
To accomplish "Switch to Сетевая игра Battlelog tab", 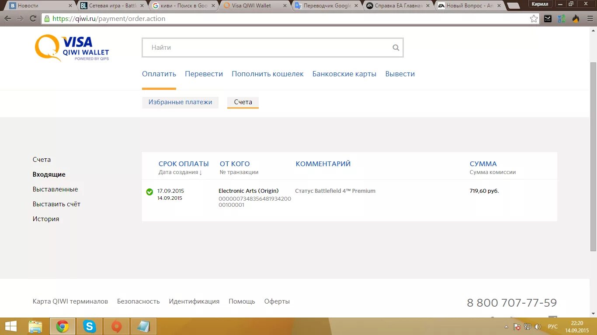I will tap(111, 6).
